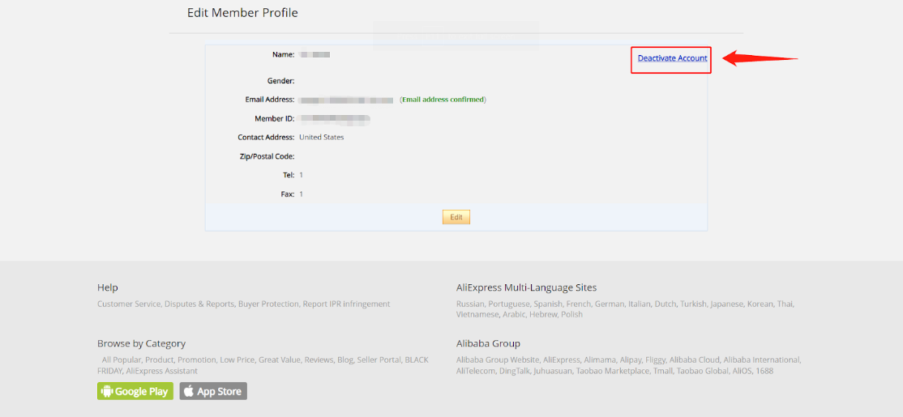Browse the Low Price category
The image size is (903, 417).
pyautogui.click(x=237, y=360)
